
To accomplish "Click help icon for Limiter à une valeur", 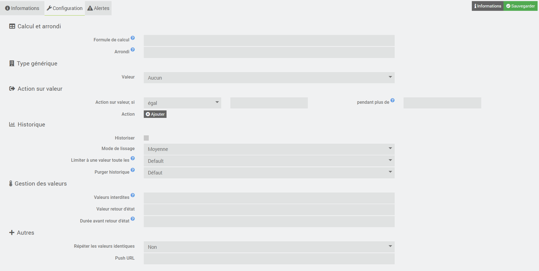I will (133, 158).
